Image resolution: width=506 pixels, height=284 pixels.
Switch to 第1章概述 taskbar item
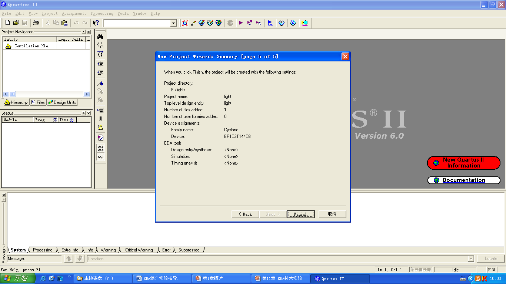tap(222, 278)
